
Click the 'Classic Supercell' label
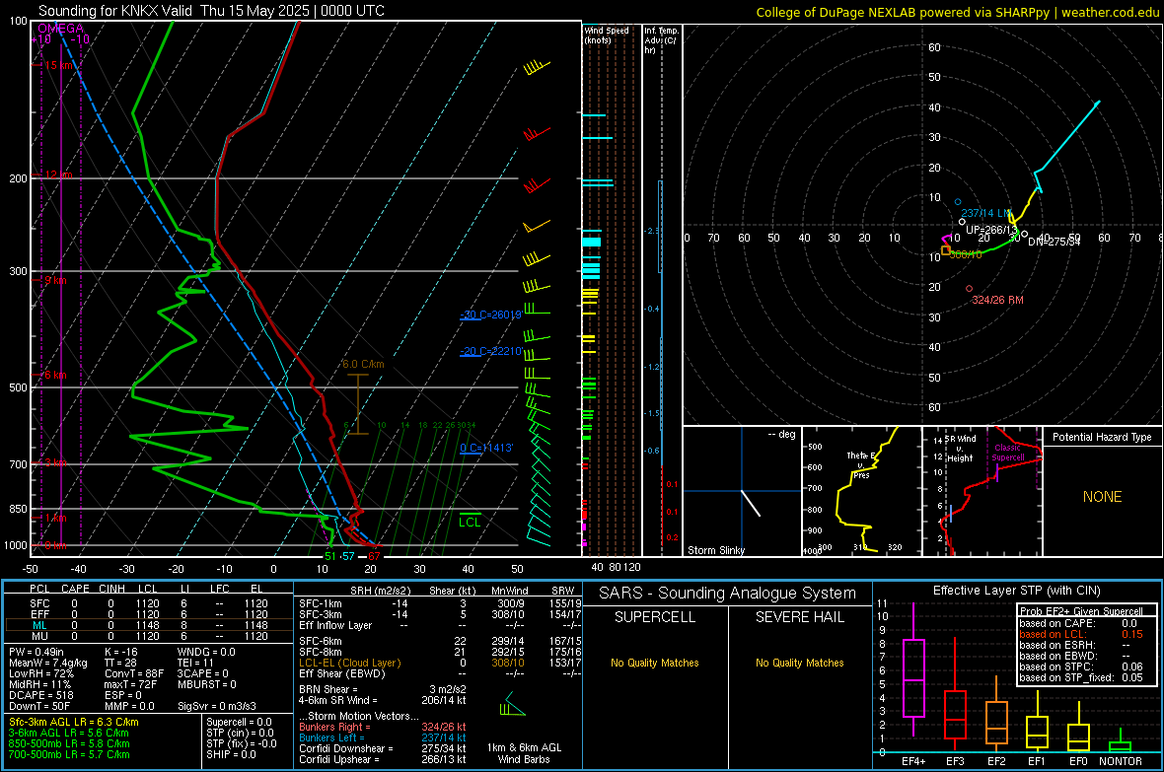click(x=1008, y=453)
